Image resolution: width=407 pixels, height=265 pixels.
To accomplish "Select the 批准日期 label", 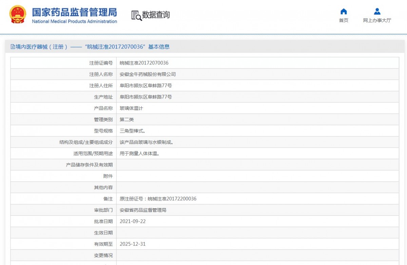I will pyautogui.click(x=103, y=221).
